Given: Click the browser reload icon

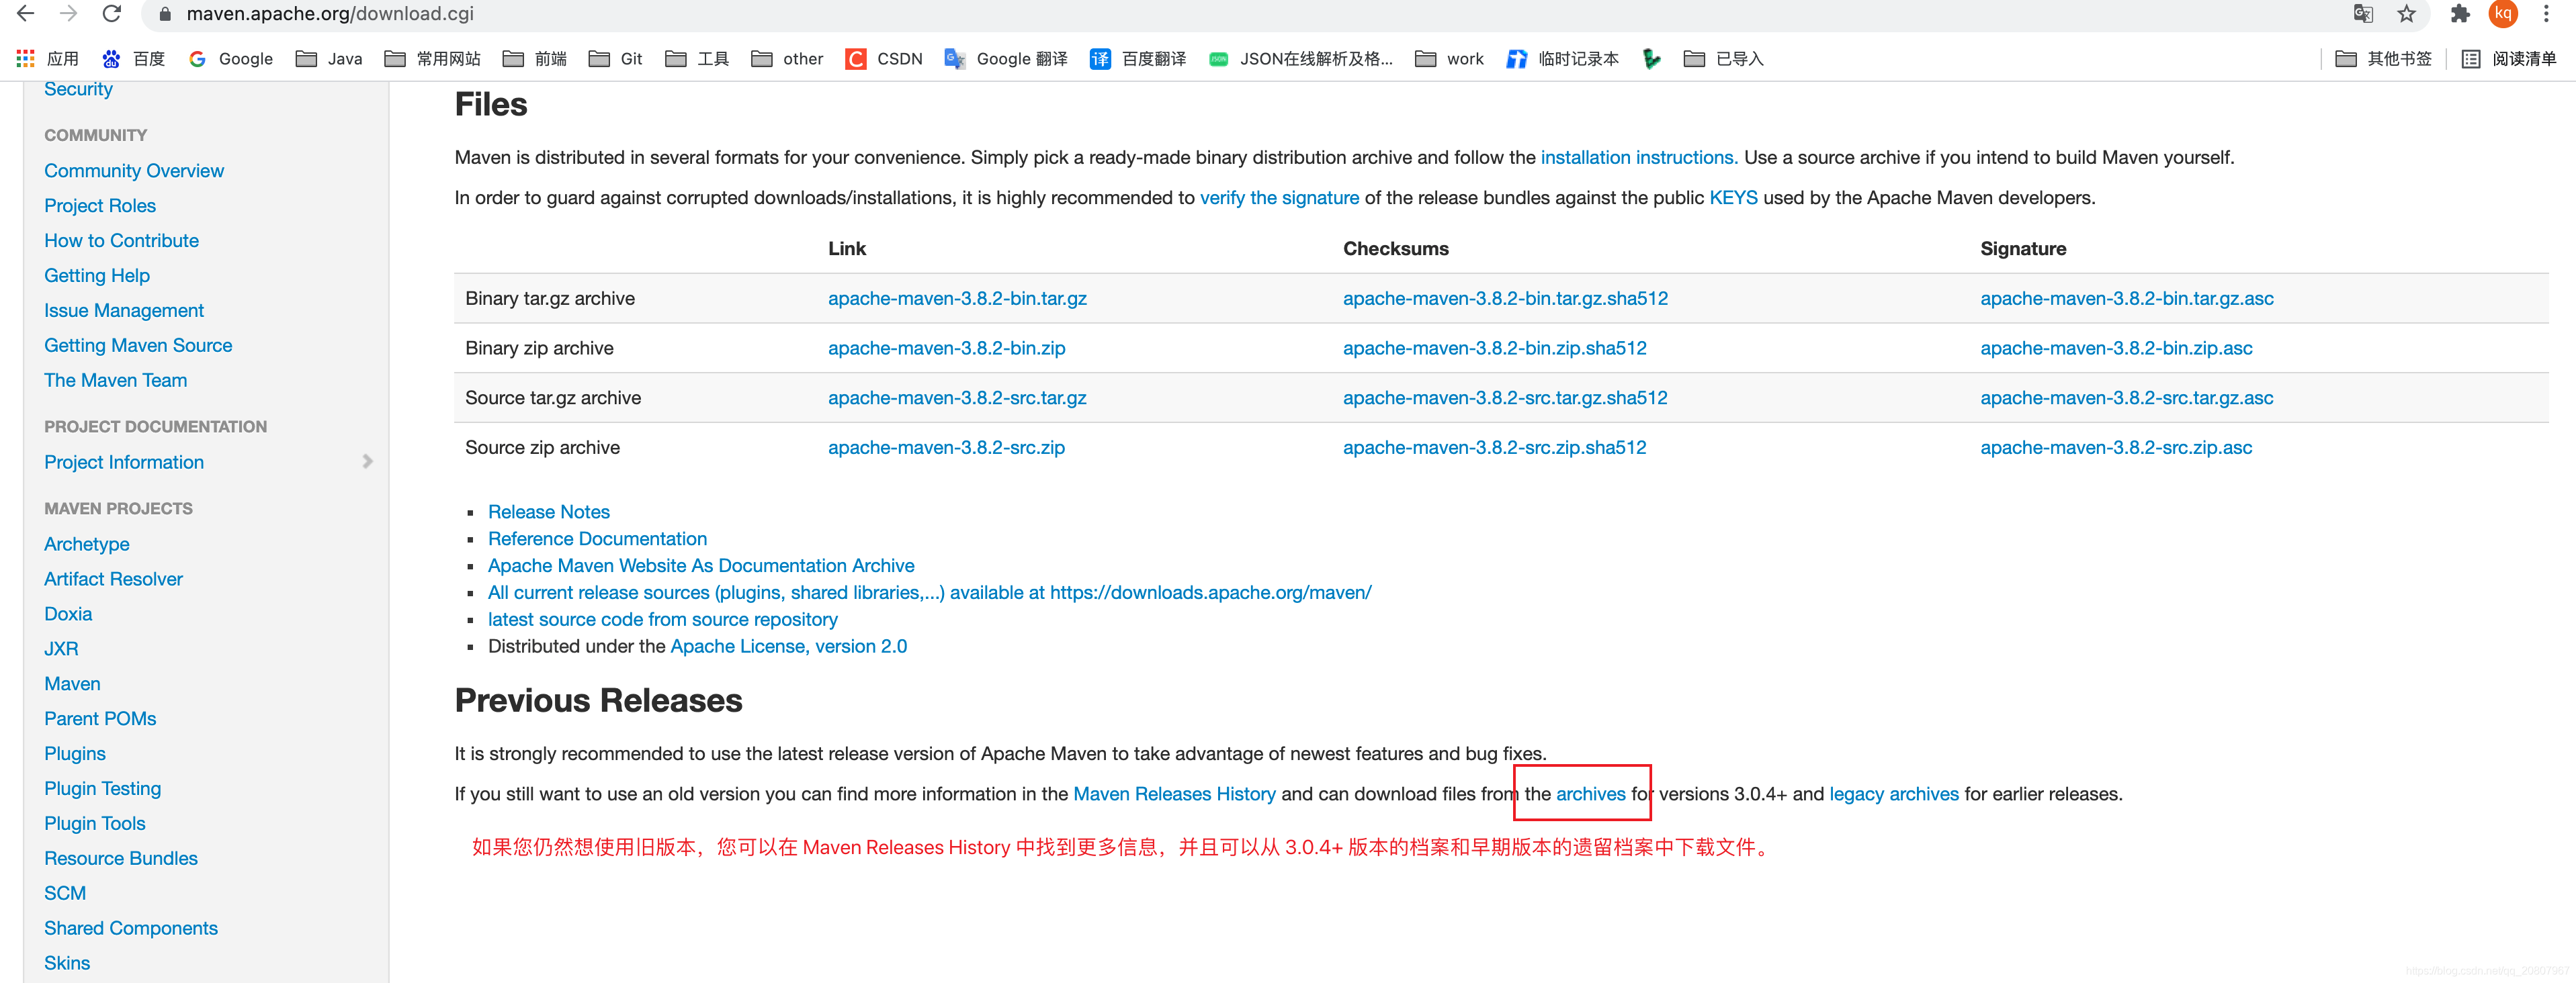Looking at the screenshot, I should coord(111,14).
